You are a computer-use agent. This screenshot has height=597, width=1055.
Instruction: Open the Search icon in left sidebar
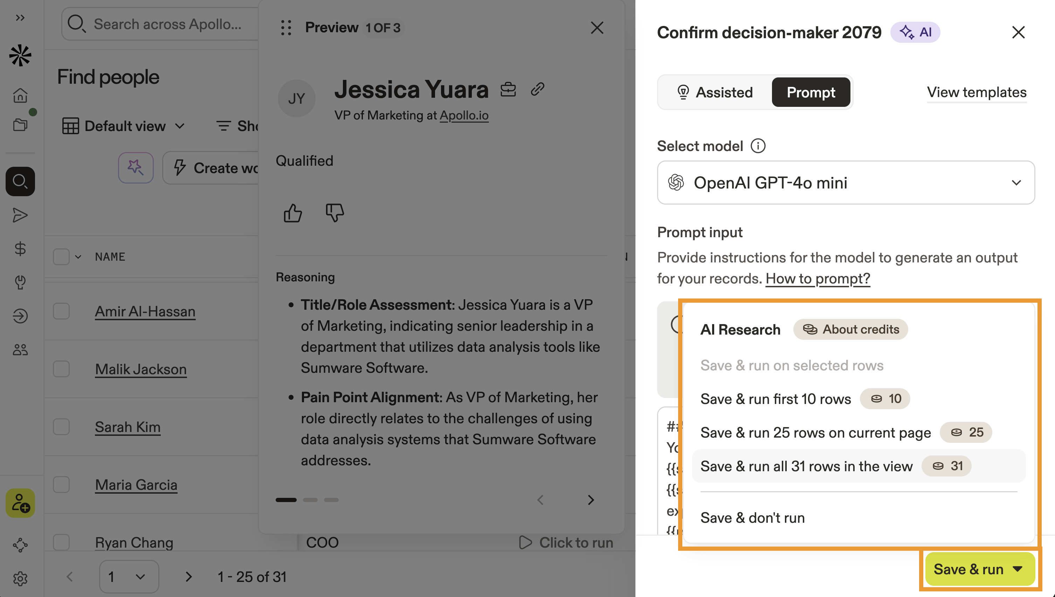coord(20,181)
